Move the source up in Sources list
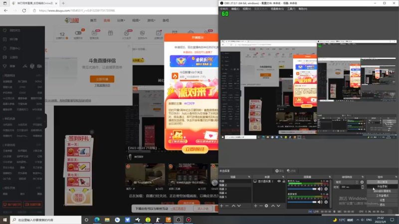 pyautogui.click(x=273, y=206)
